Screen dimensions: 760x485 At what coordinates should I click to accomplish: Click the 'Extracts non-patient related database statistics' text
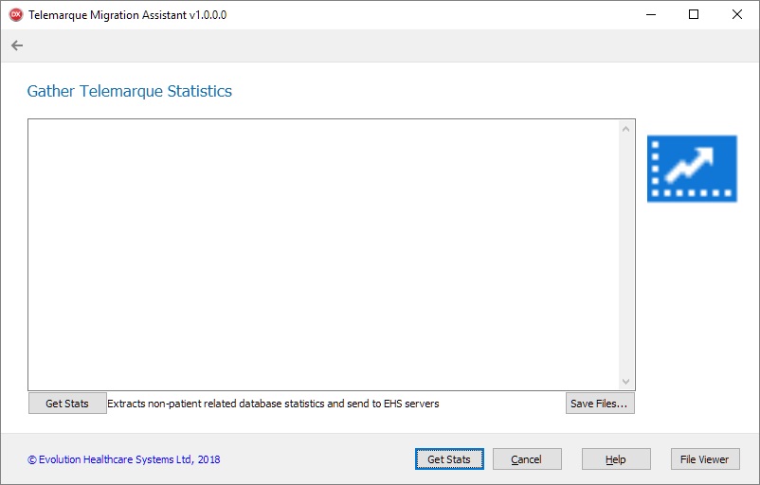click(x=273, y=404)
